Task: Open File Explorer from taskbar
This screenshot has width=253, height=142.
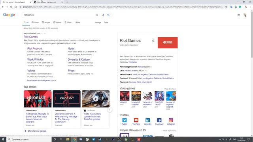Action: pyautogui.click(x=68, y=139)
